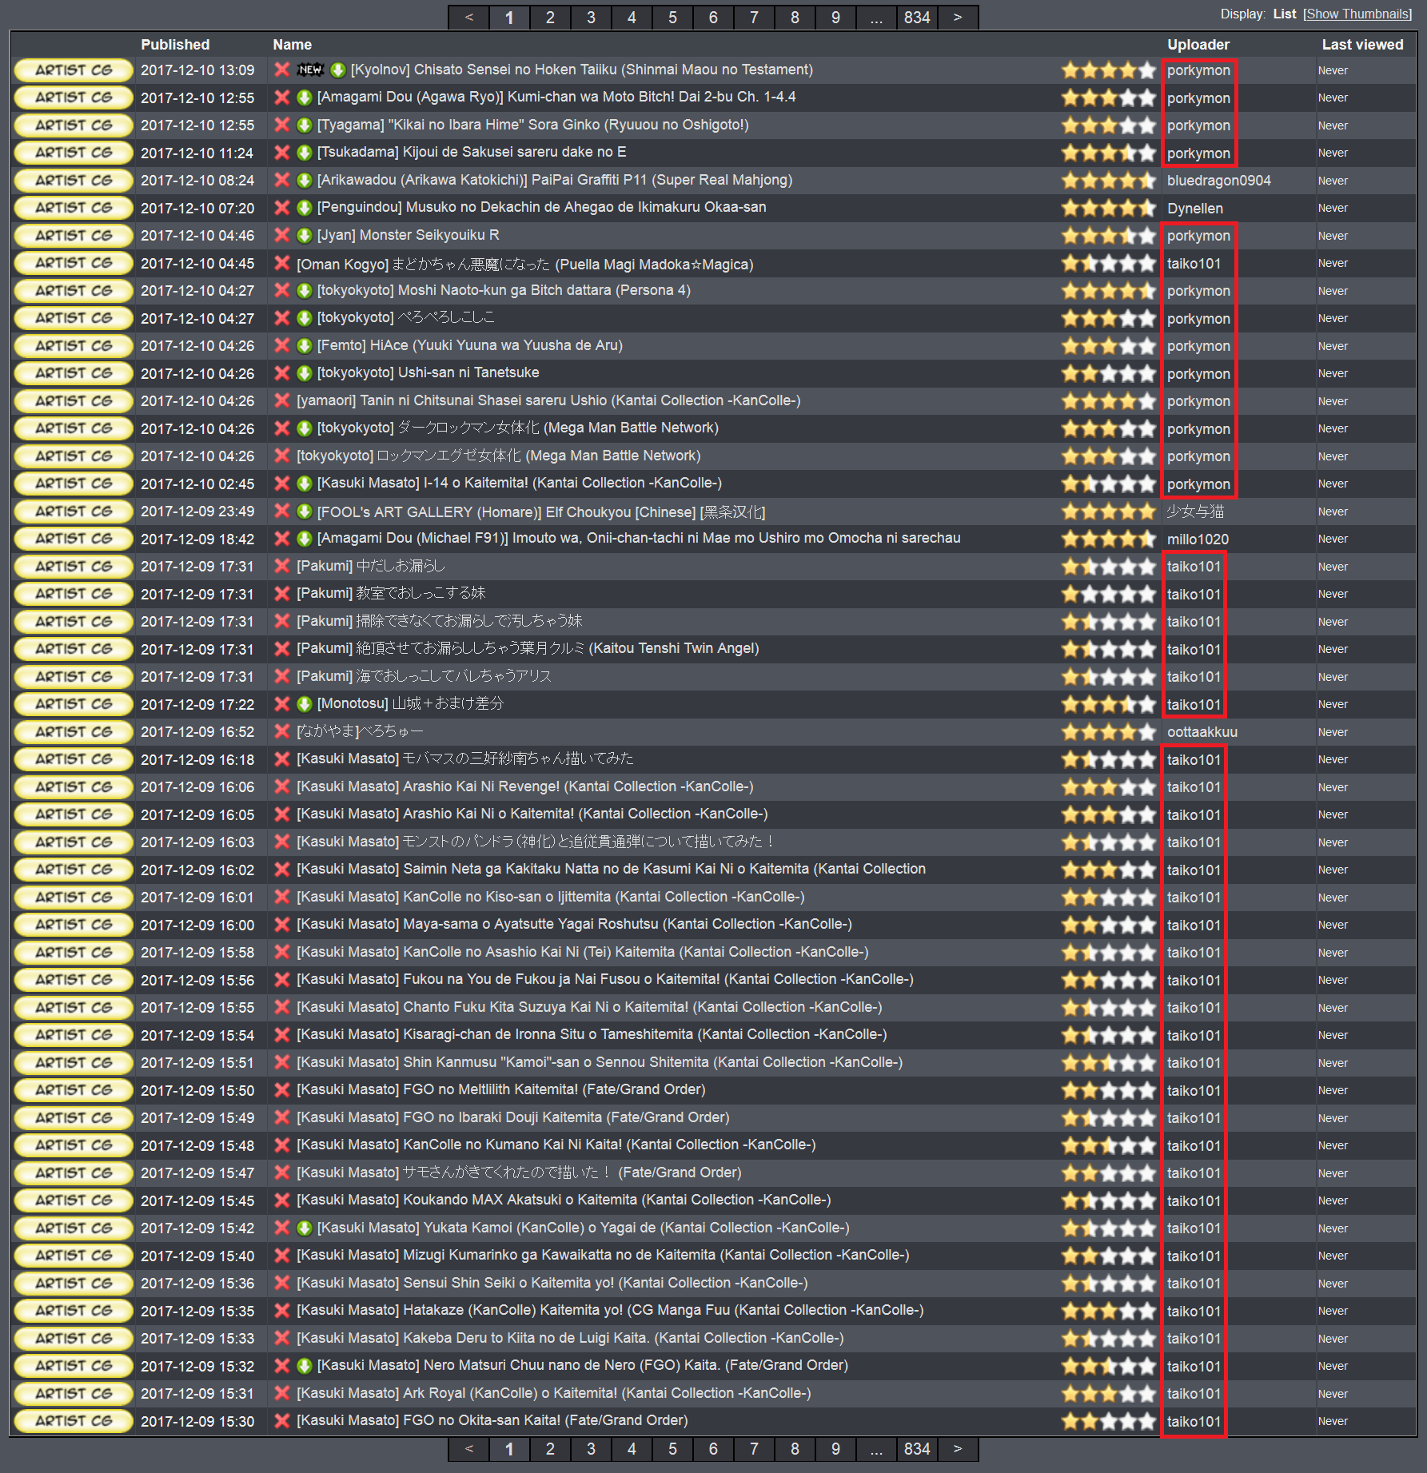This screenshot has width=1427, height=1473.
Task: Click the star rating in the 2017-12-10 07:20 row
Action: 1108,208
